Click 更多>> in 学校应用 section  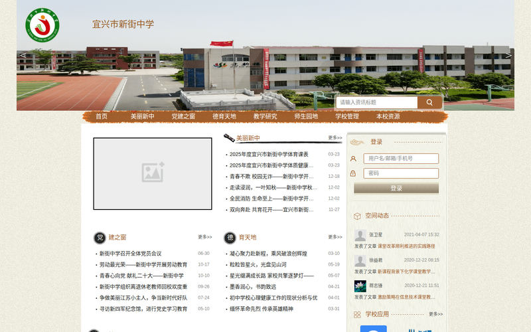[436, 314]
